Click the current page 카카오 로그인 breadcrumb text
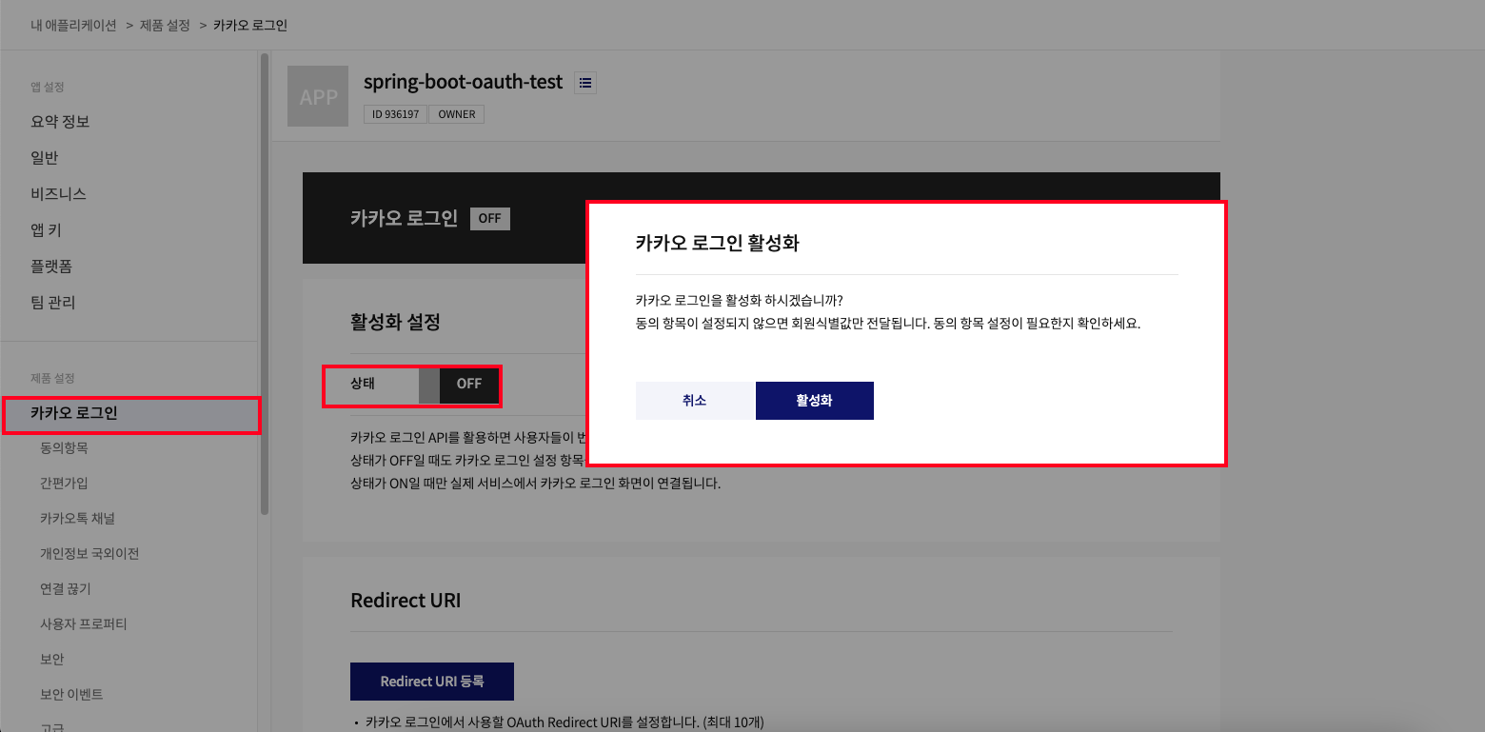 coord(250,25)
